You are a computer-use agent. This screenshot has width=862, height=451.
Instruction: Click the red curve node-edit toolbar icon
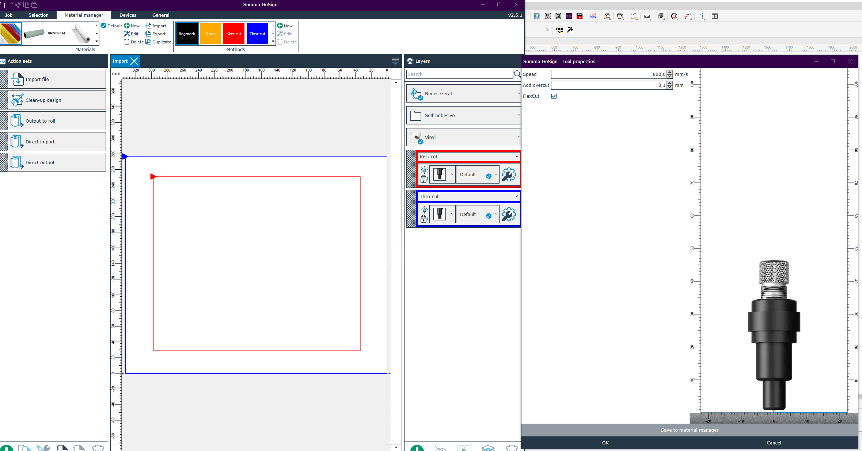click(688, 16)
